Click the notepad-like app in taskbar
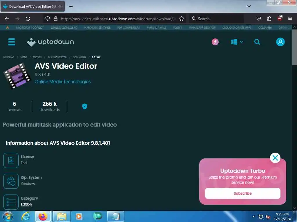The height and width of the screenshot is (222, 297). (x=115, y=216)
